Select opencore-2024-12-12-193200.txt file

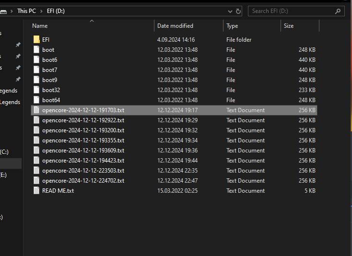point(83,130)
